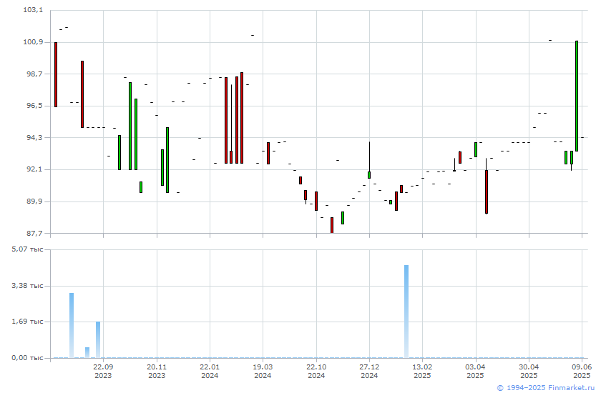
Task: Select the tallest blue volume bar
Action: coord(406,312)
